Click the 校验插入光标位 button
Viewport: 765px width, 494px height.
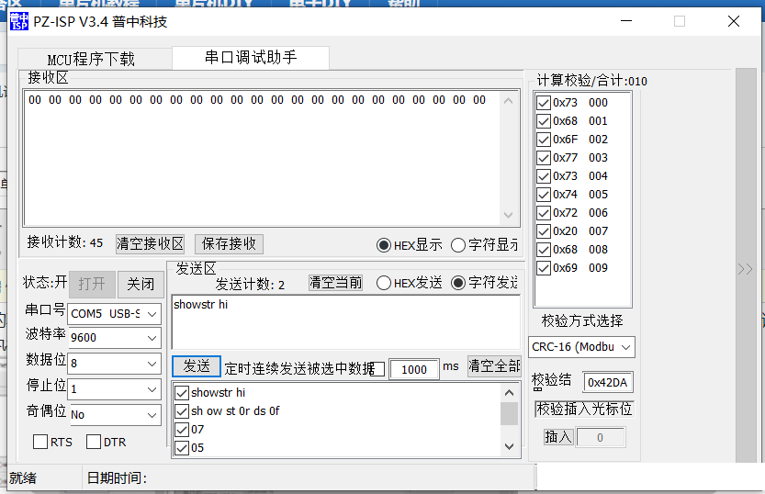pos(584,409)
